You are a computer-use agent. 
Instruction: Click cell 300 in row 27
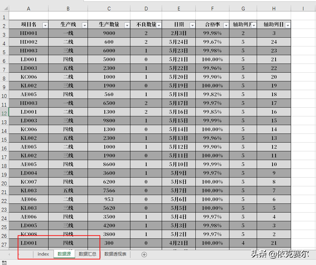click(x=109, y=243)
